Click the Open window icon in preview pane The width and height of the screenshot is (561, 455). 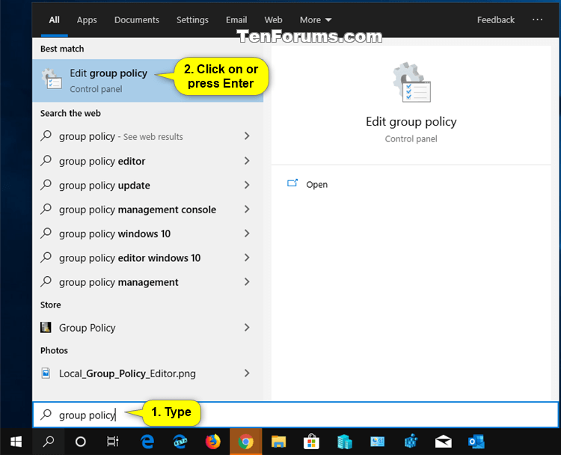pyautogui.click(x=292, y=183)
